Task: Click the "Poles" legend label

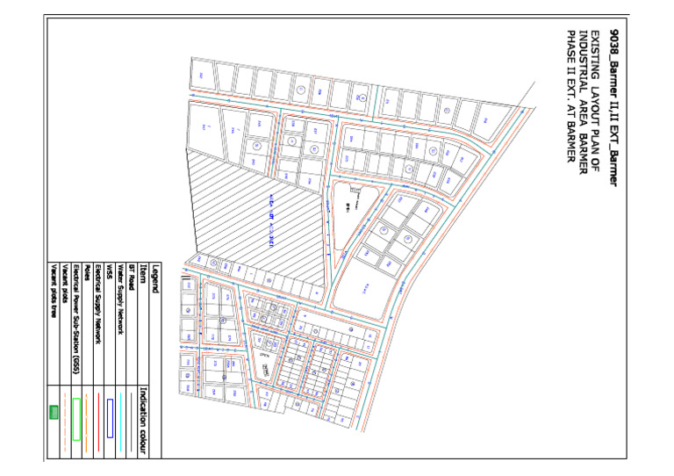Action: 87,272
